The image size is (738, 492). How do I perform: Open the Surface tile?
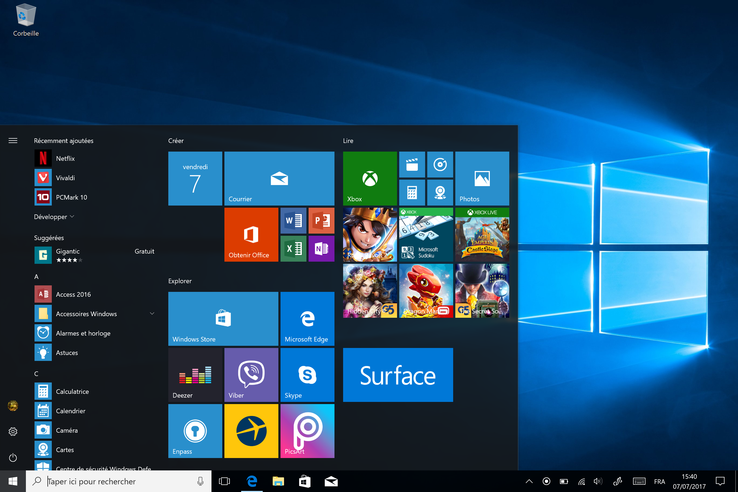(398, 375)
